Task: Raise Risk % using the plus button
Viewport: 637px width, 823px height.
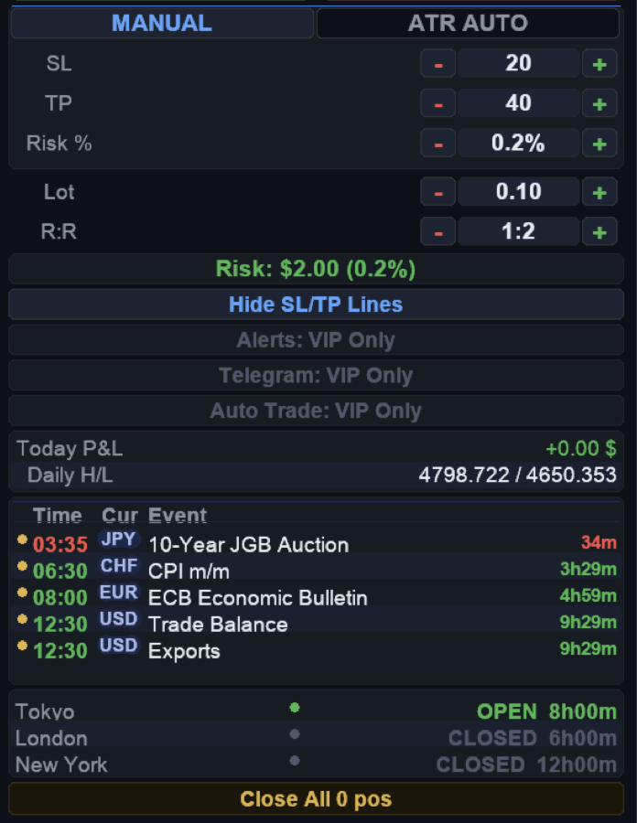Action: [x=599, y=144]
